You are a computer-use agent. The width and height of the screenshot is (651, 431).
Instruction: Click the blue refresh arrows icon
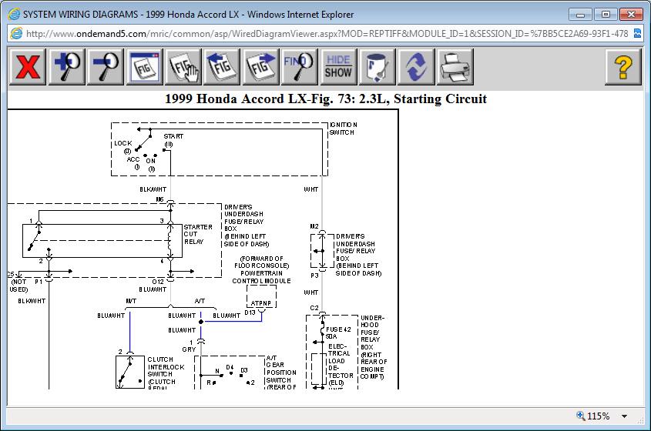pyautogui.click(x=416, y=67)
